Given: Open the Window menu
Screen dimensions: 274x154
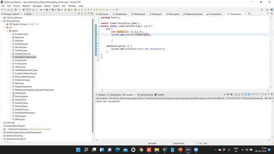Looking at the screenshot, I should pos(72,6).
